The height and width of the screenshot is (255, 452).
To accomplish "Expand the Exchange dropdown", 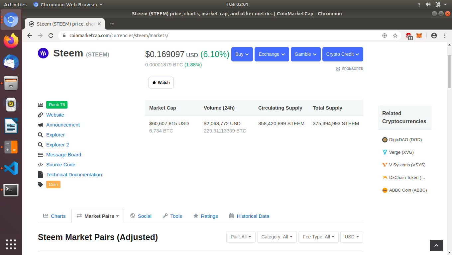I will point(272,54).
